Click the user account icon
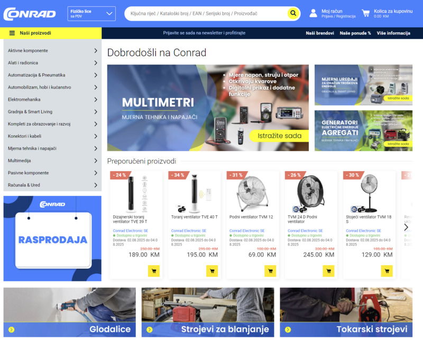Image resolution: width=423 pixels, height=340 pixels. pyautogui.click(x=313, y=13)
